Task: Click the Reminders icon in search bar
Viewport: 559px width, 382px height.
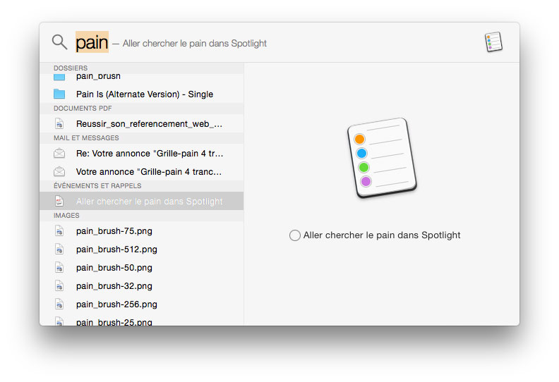Action: (493, 42)
